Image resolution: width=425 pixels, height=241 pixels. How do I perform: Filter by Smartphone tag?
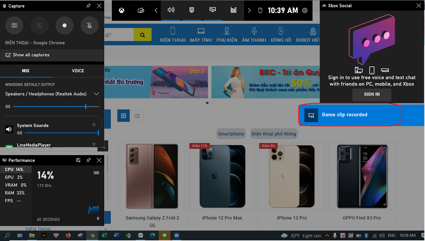click(231, 134)
